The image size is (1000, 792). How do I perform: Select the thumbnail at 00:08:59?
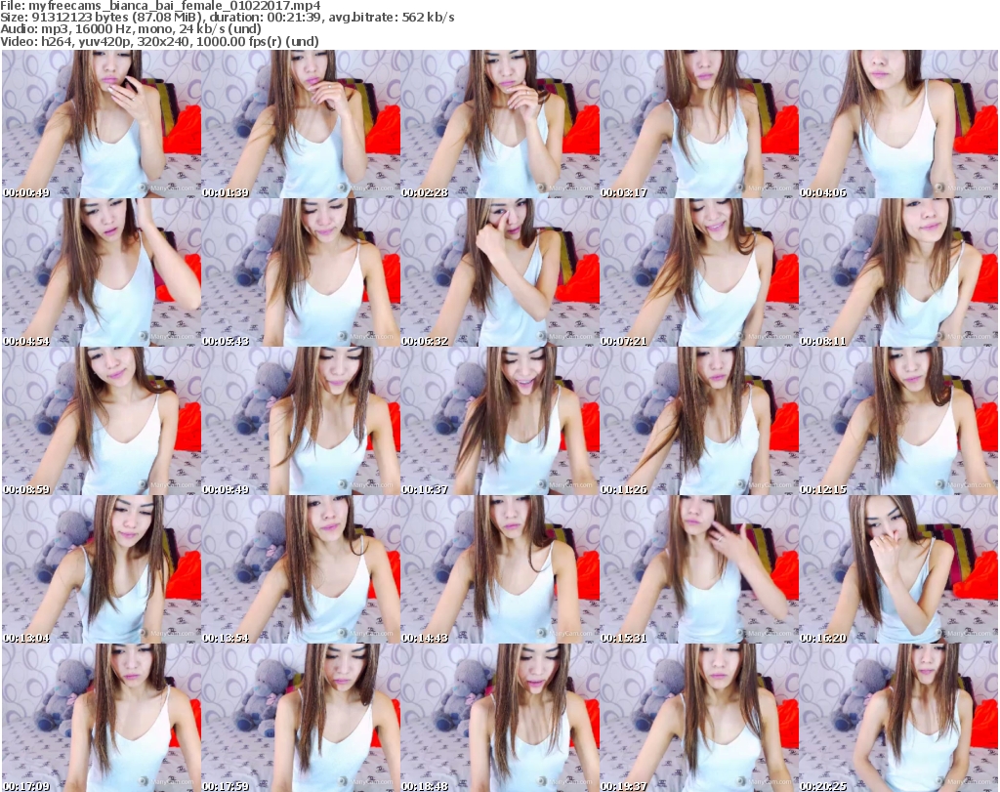(x=102, y=422)
